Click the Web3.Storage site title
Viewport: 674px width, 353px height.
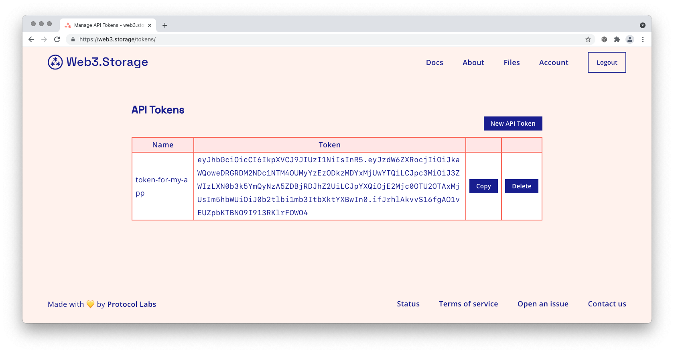pos(107,62)
